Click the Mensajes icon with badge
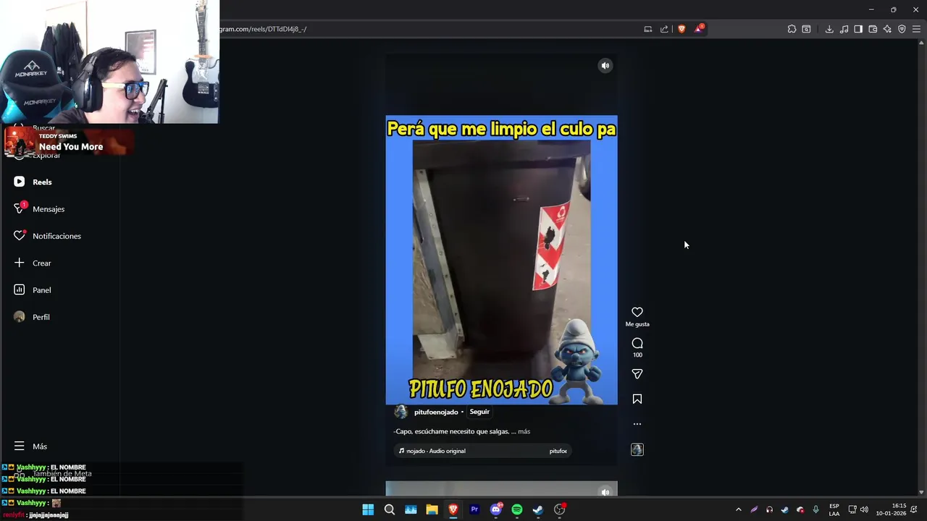Image resolution: width=927 pixels, height=521 pixels. 20,208
